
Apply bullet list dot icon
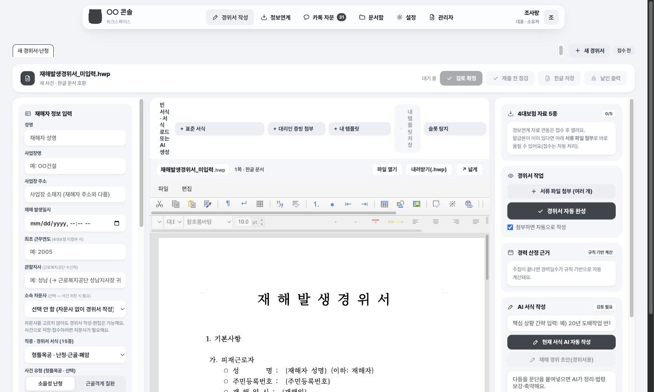pyautogui.click(x=332, y=204)
